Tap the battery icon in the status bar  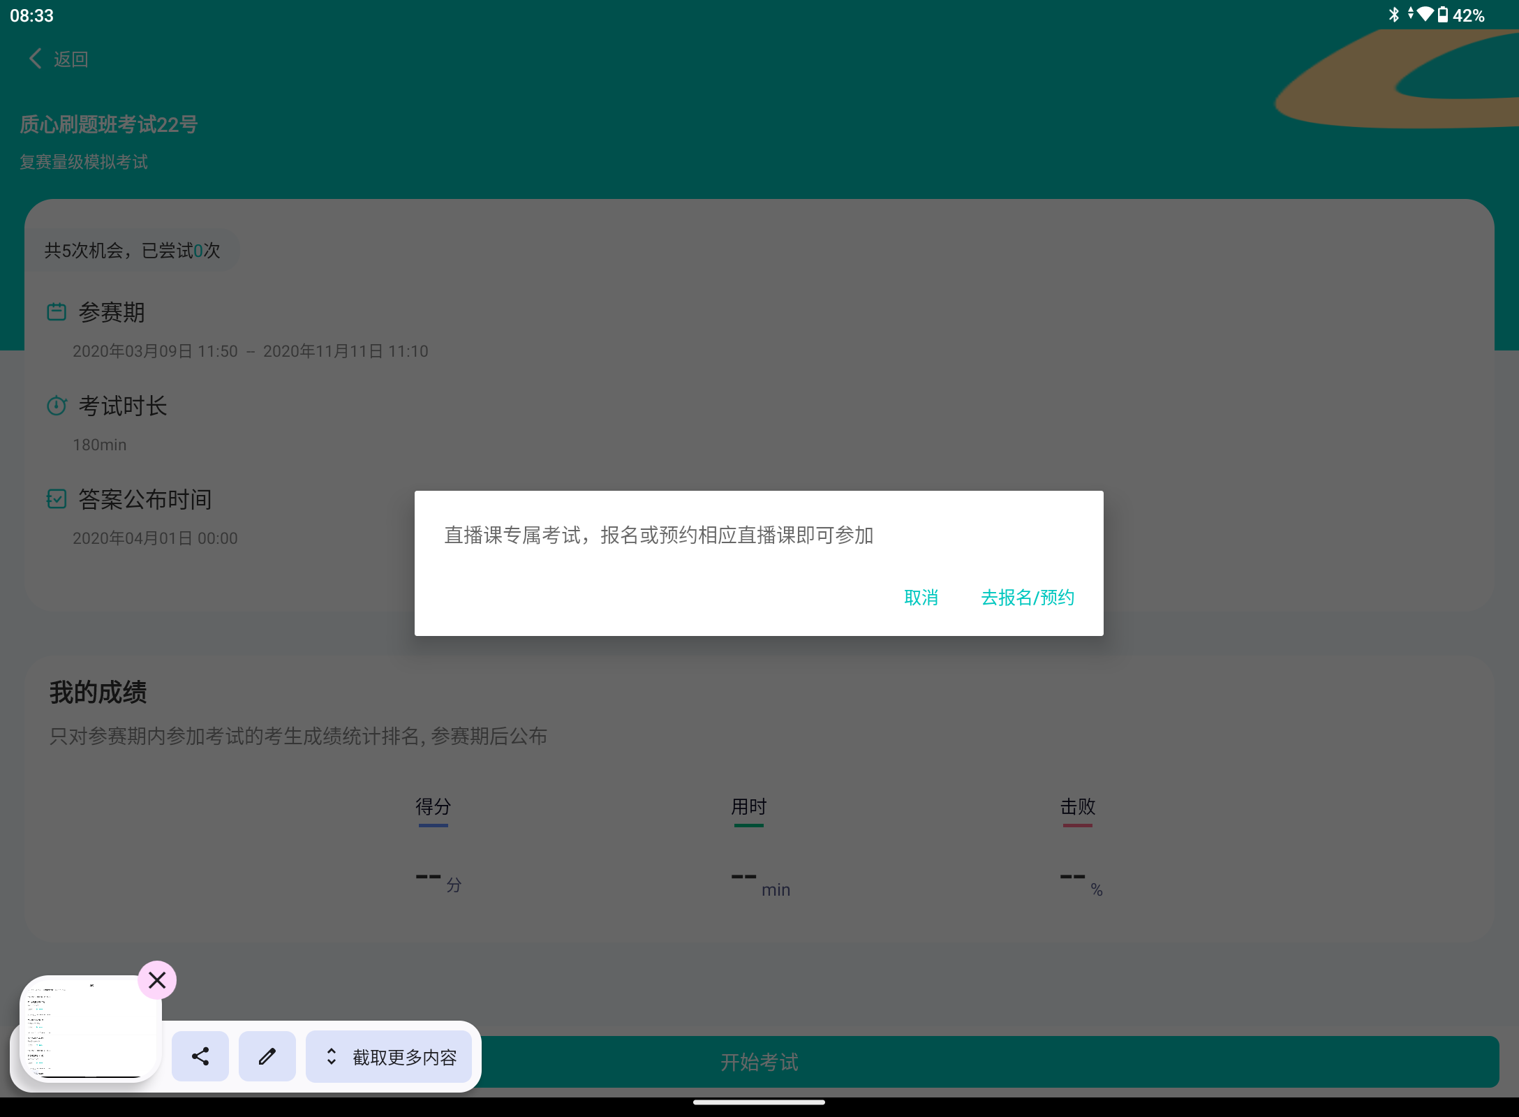1443,15
